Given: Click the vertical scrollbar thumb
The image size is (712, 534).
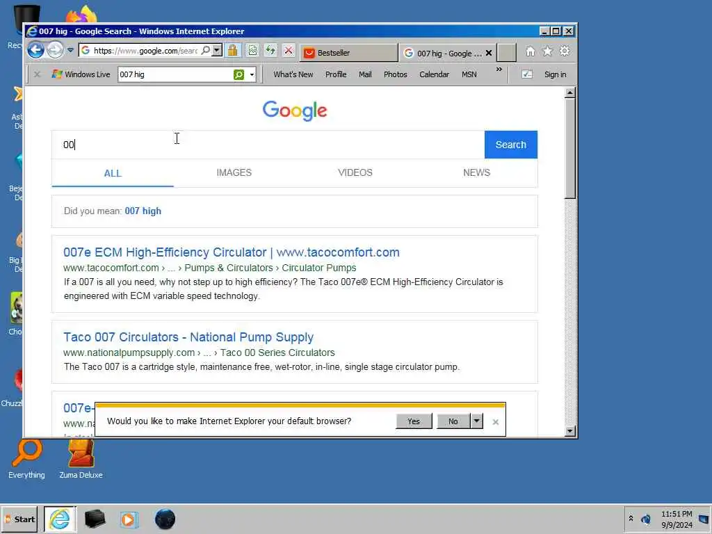Looking at the screenshot, I should 570,149.
